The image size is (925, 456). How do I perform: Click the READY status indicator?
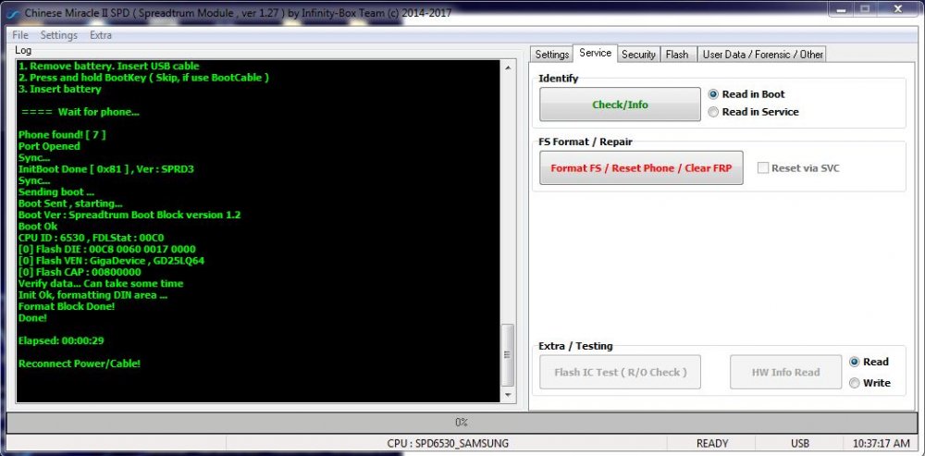click(x=712, y=443)
